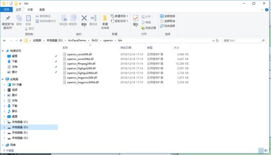
Task: Click Copy path in clipboard group
Action: tap(43, 16)
